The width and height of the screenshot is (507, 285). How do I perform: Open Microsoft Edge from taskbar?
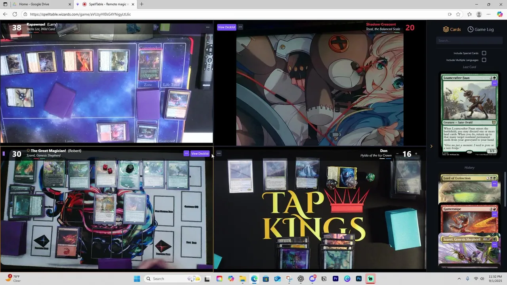coord(254,279)
